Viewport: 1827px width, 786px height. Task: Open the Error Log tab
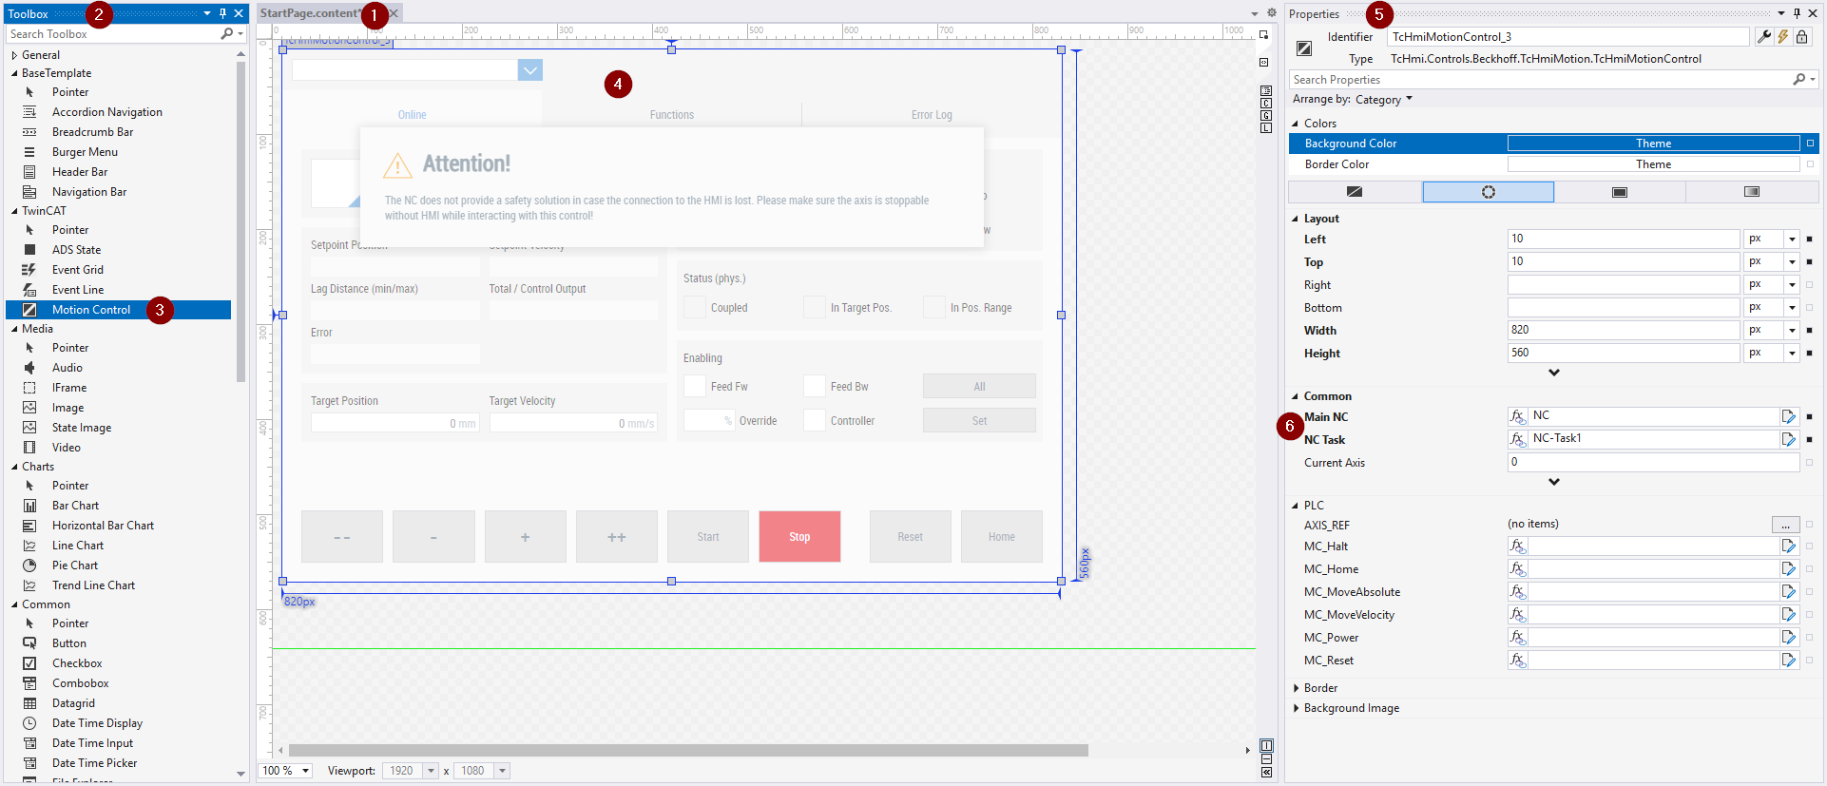pos(931,115)
